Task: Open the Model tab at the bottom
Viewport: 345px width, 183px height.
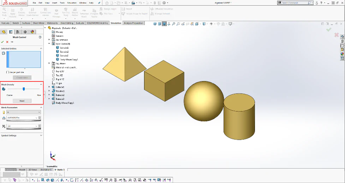Action: click(x=22, y=170)
